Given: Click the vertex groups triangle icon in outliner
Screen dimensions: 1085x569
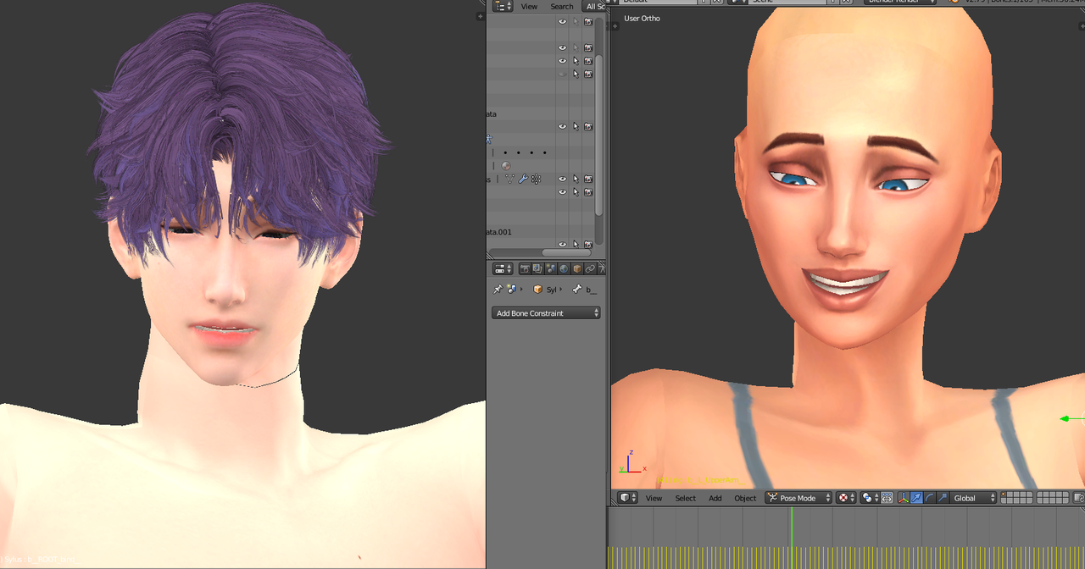Looking at the screenshot, I should pyautogui.click(x=509, y=180).
